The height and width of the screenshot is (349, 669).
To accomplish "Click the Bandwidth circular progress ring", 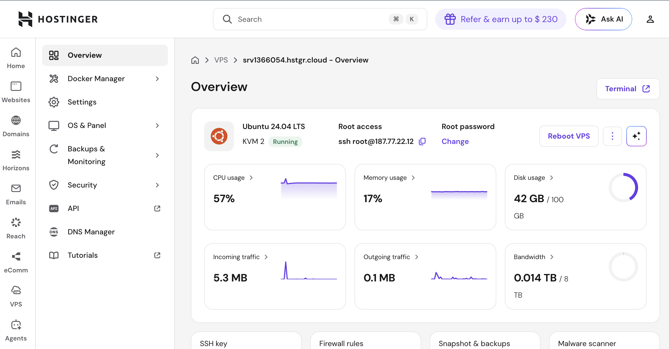I will (x=623, y=267).
